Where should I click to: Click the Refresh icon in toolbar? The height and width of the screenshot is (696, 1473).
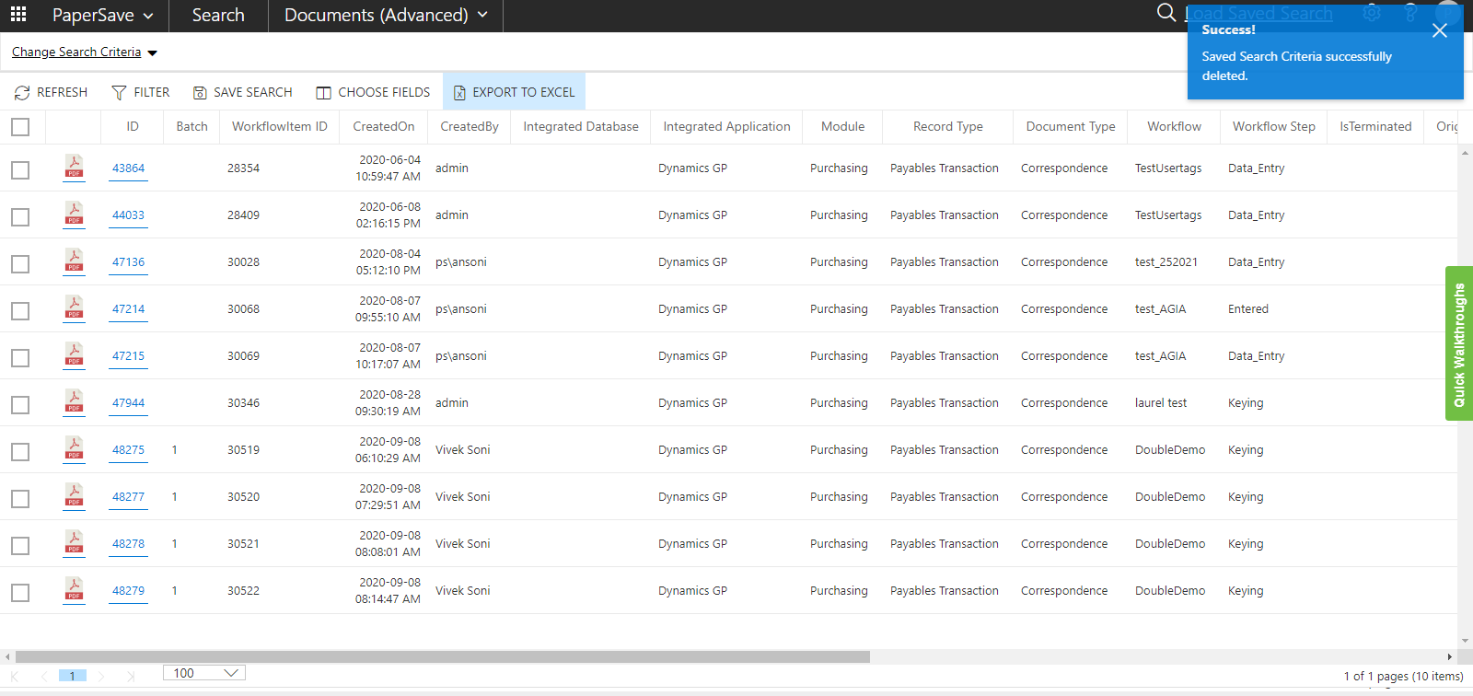pos(22,93)
